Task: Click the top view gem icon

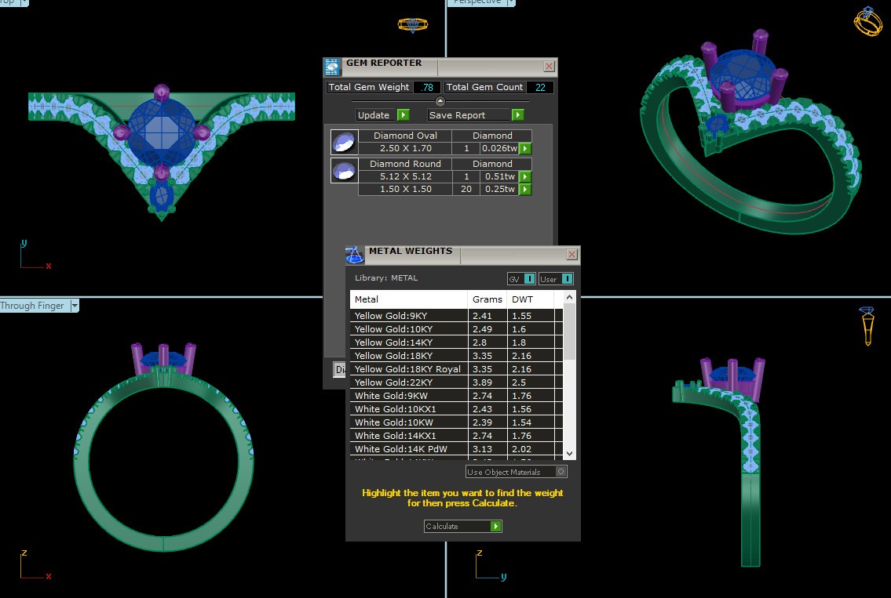Action: (x=412, y=25)
